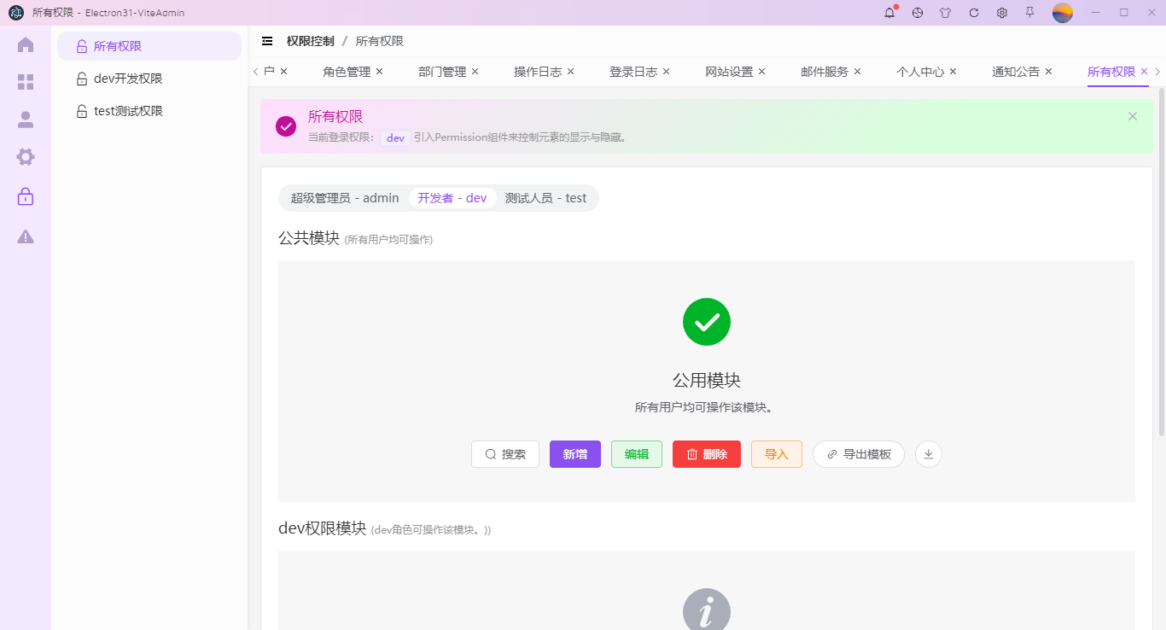Open dev开发权限 in the sidebar menu

[x=127, y=78]
